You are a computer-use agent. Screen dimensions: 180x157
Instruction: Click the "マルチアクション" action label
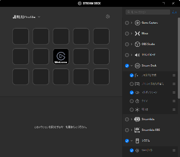click(x=149, y=93)
